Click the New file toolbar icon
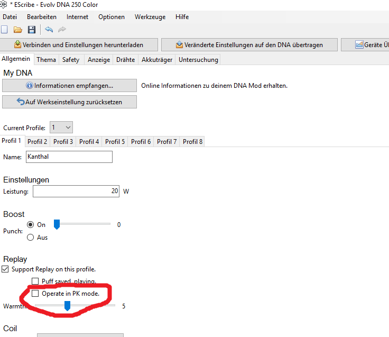389x337 pixels. tap(4, 30)
